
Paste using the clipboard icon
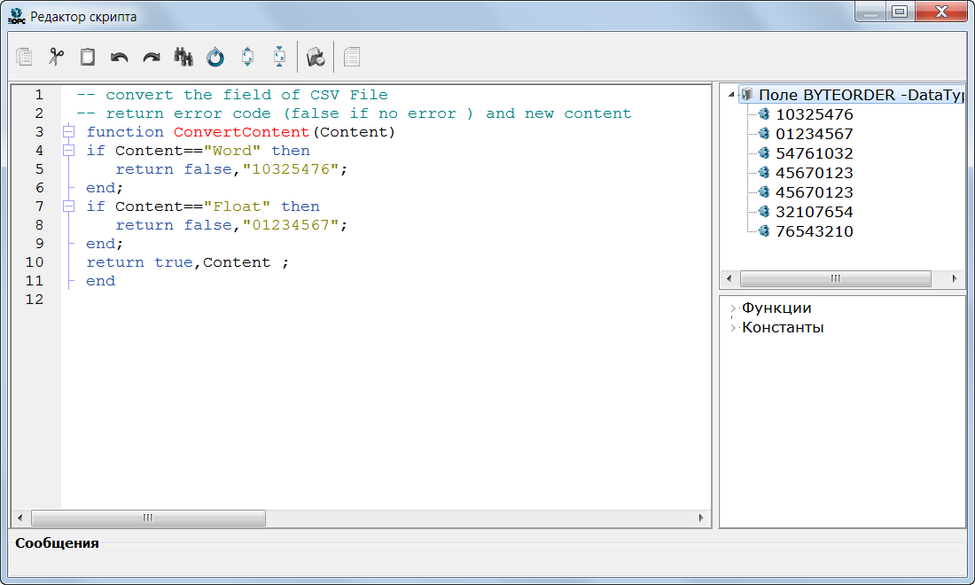pyautogui.click(x=88, y=58)
